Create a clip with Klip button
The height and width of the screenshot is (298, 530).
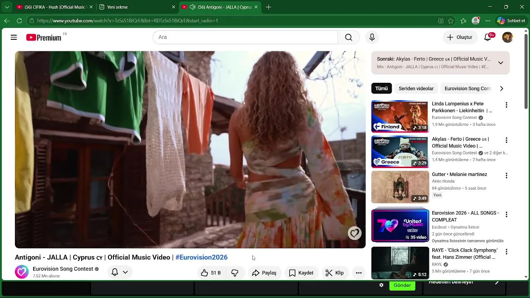coord(335,273)
